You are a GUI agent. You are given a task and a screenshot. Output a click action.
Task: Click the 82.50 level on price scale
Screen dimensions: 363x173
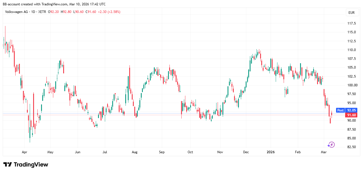352,147
